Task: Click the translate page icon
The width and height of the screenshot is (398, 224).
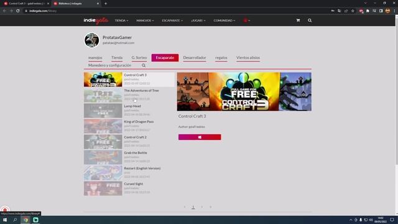Action: [x=340, y=11]
